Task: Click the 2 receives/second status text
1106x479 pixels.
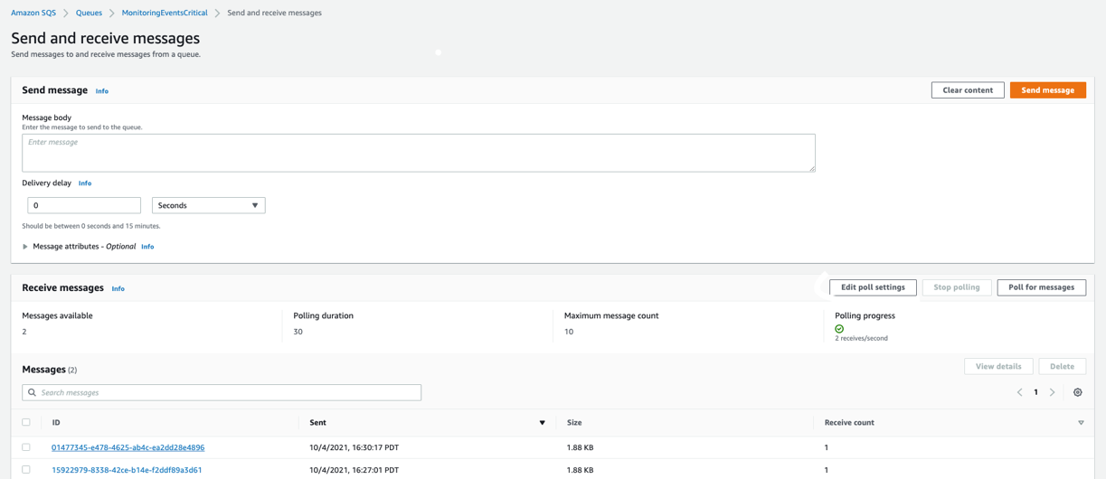Action: click(x=861, y=338)
